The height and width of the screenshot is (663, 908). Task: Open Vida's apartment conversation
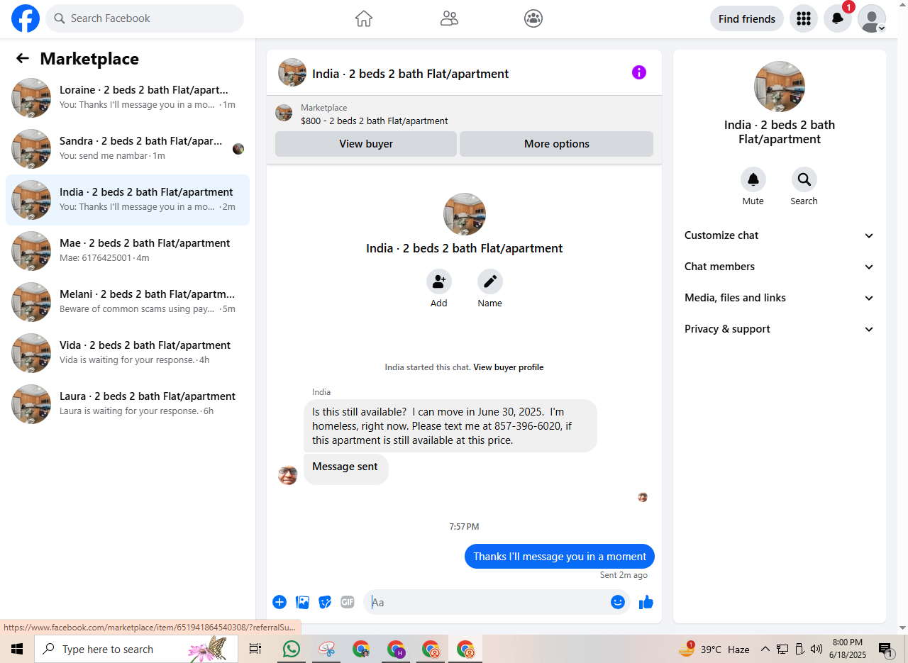tap(128, 353)
